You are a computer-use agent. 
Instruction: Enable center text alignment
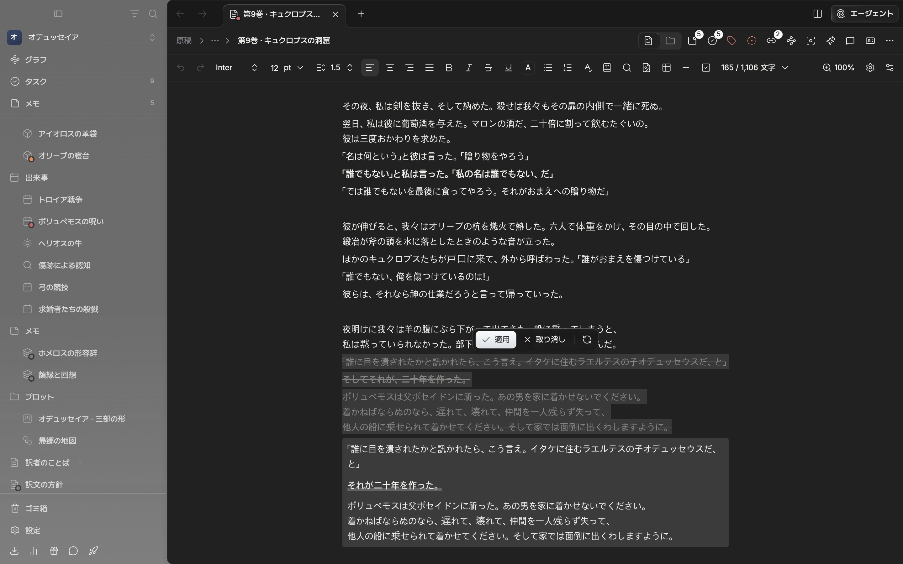(x=389, y=67)
